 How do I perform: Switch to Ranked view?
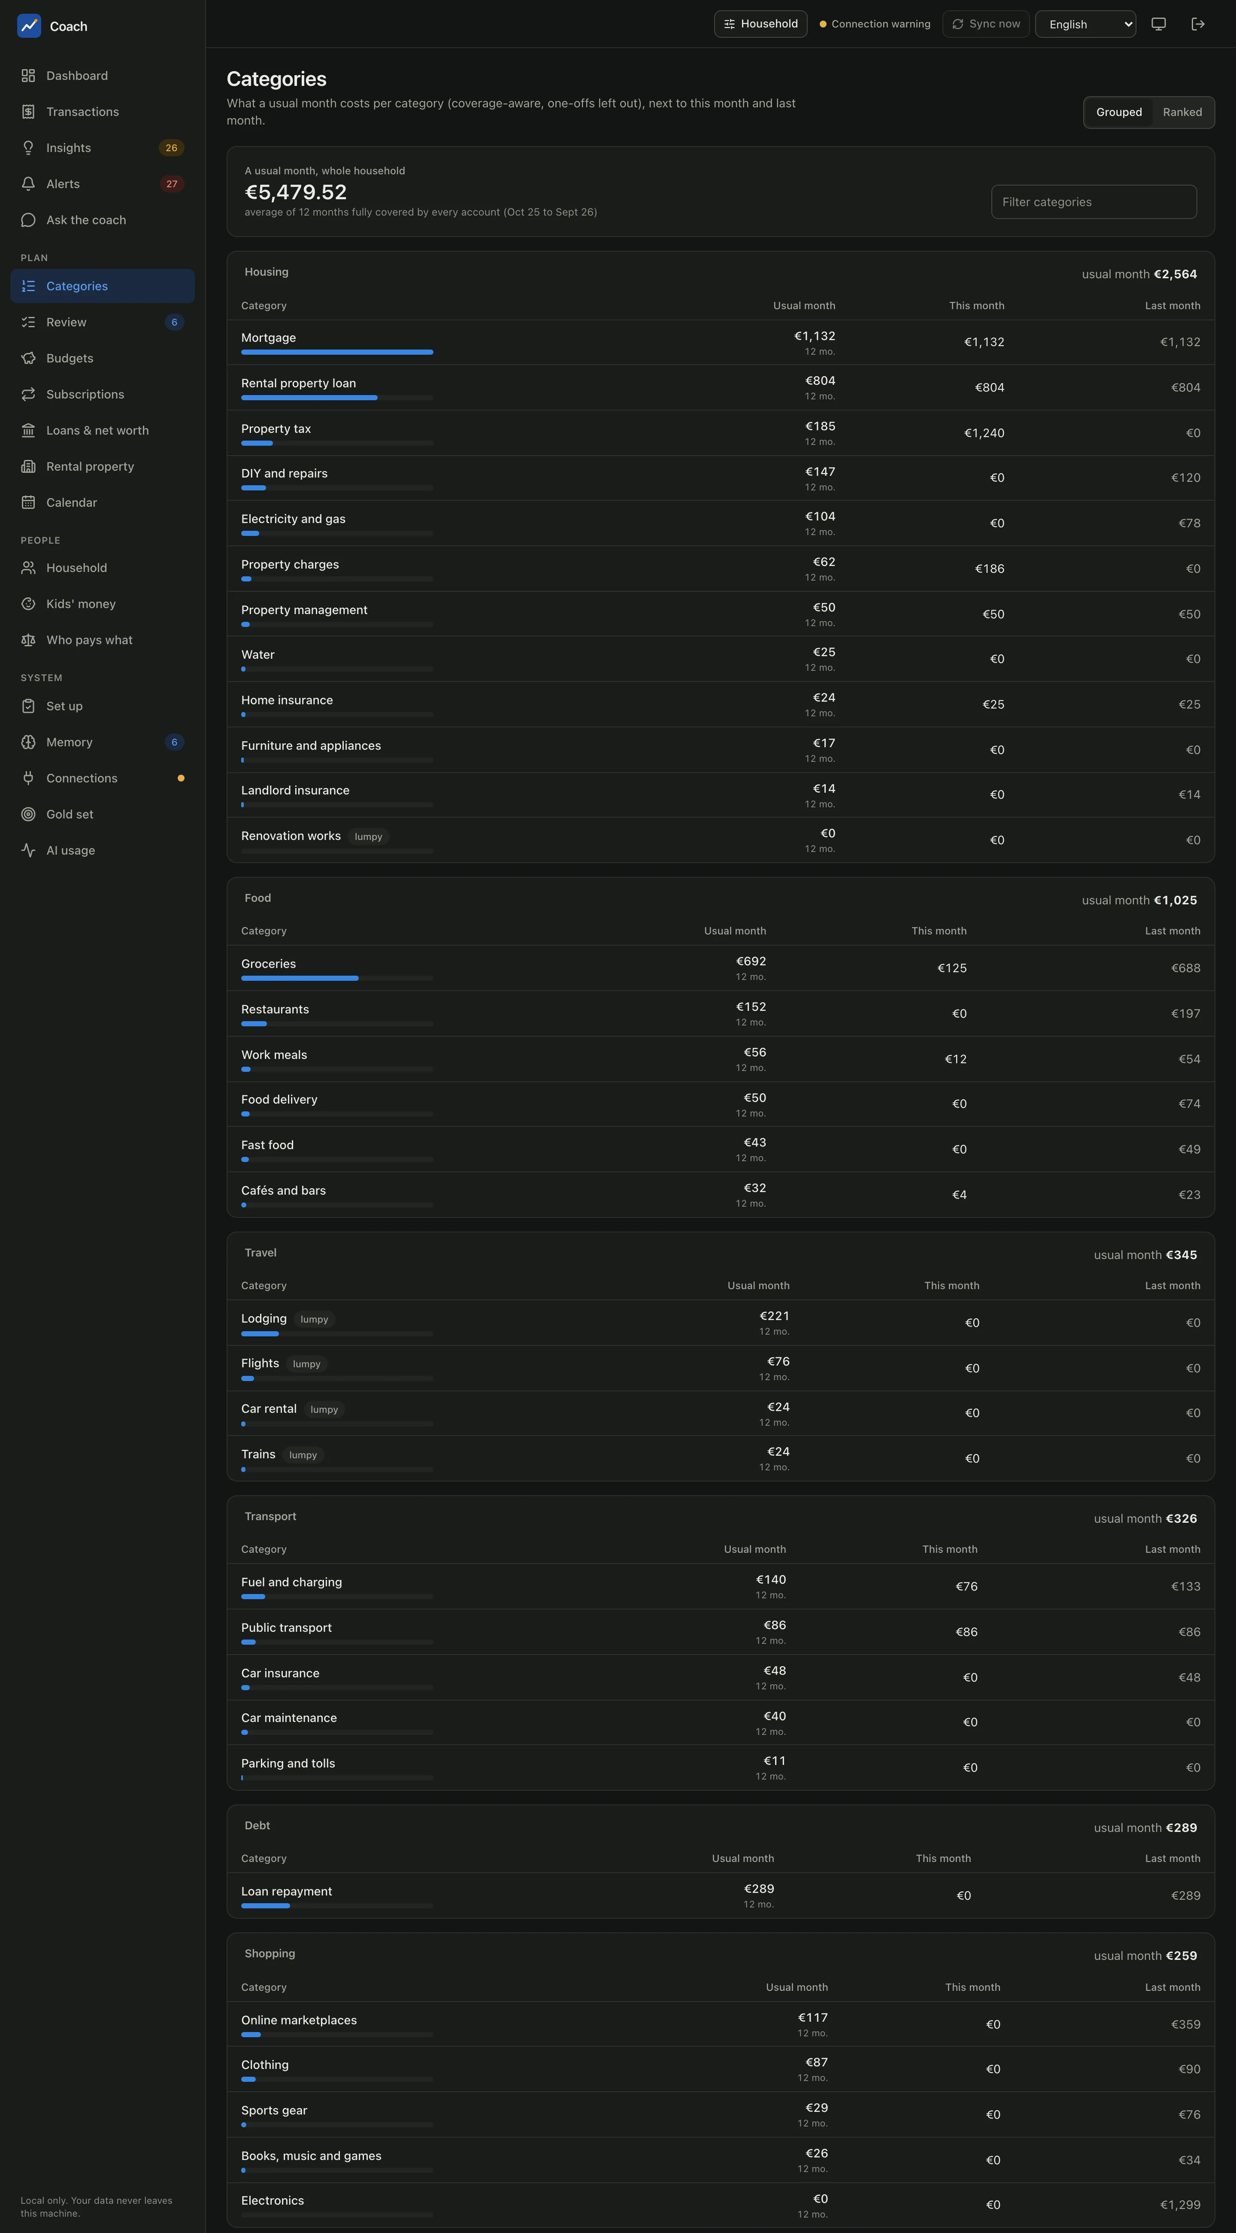tap(1182, 113)
